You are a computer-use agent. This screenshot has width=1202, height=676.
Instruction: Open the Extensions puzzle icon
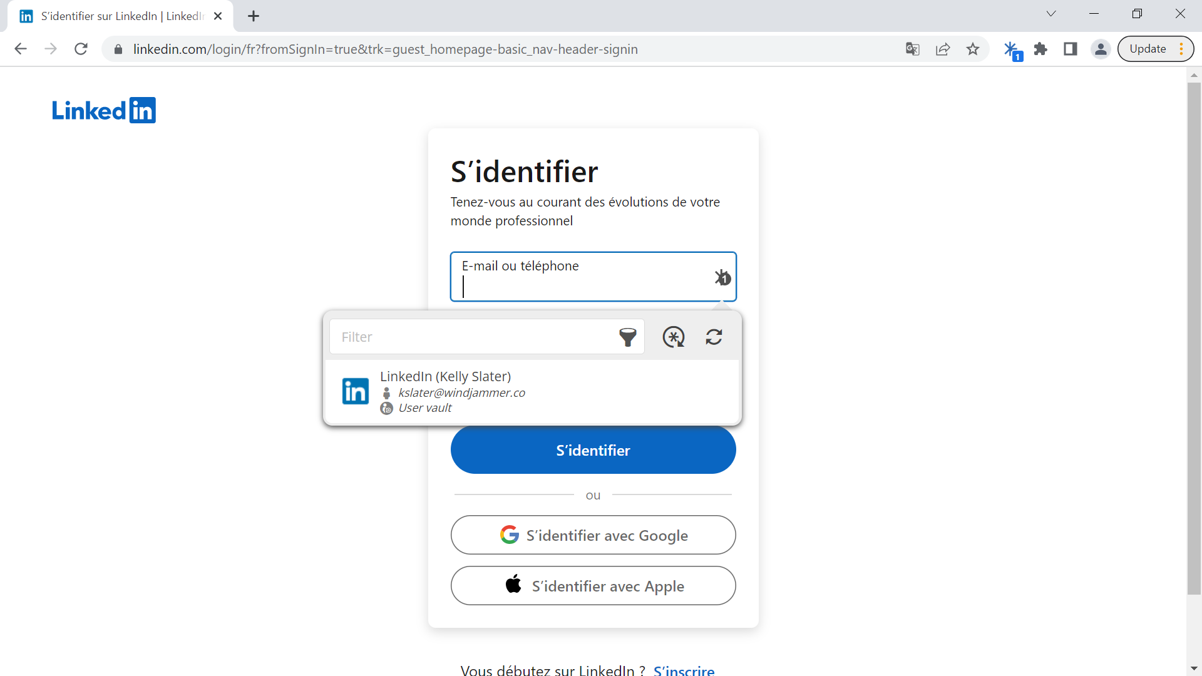pyautogui.click(x=1040, y=49)
